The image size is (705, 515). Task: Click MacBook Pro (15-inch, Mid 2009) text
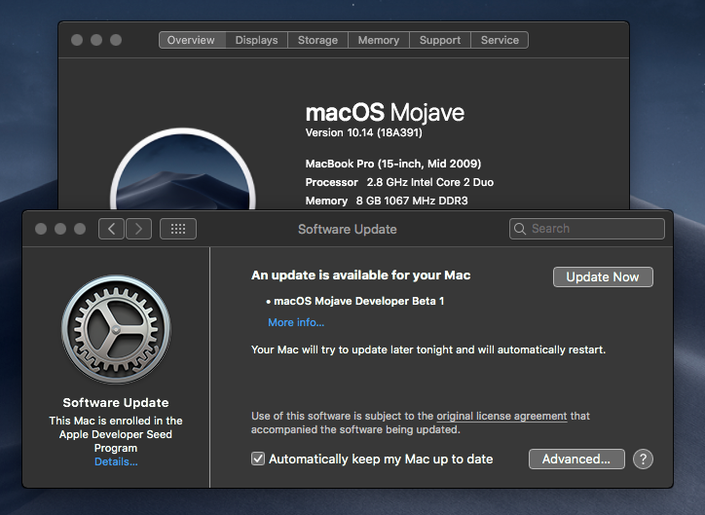(x=393, y=164)
